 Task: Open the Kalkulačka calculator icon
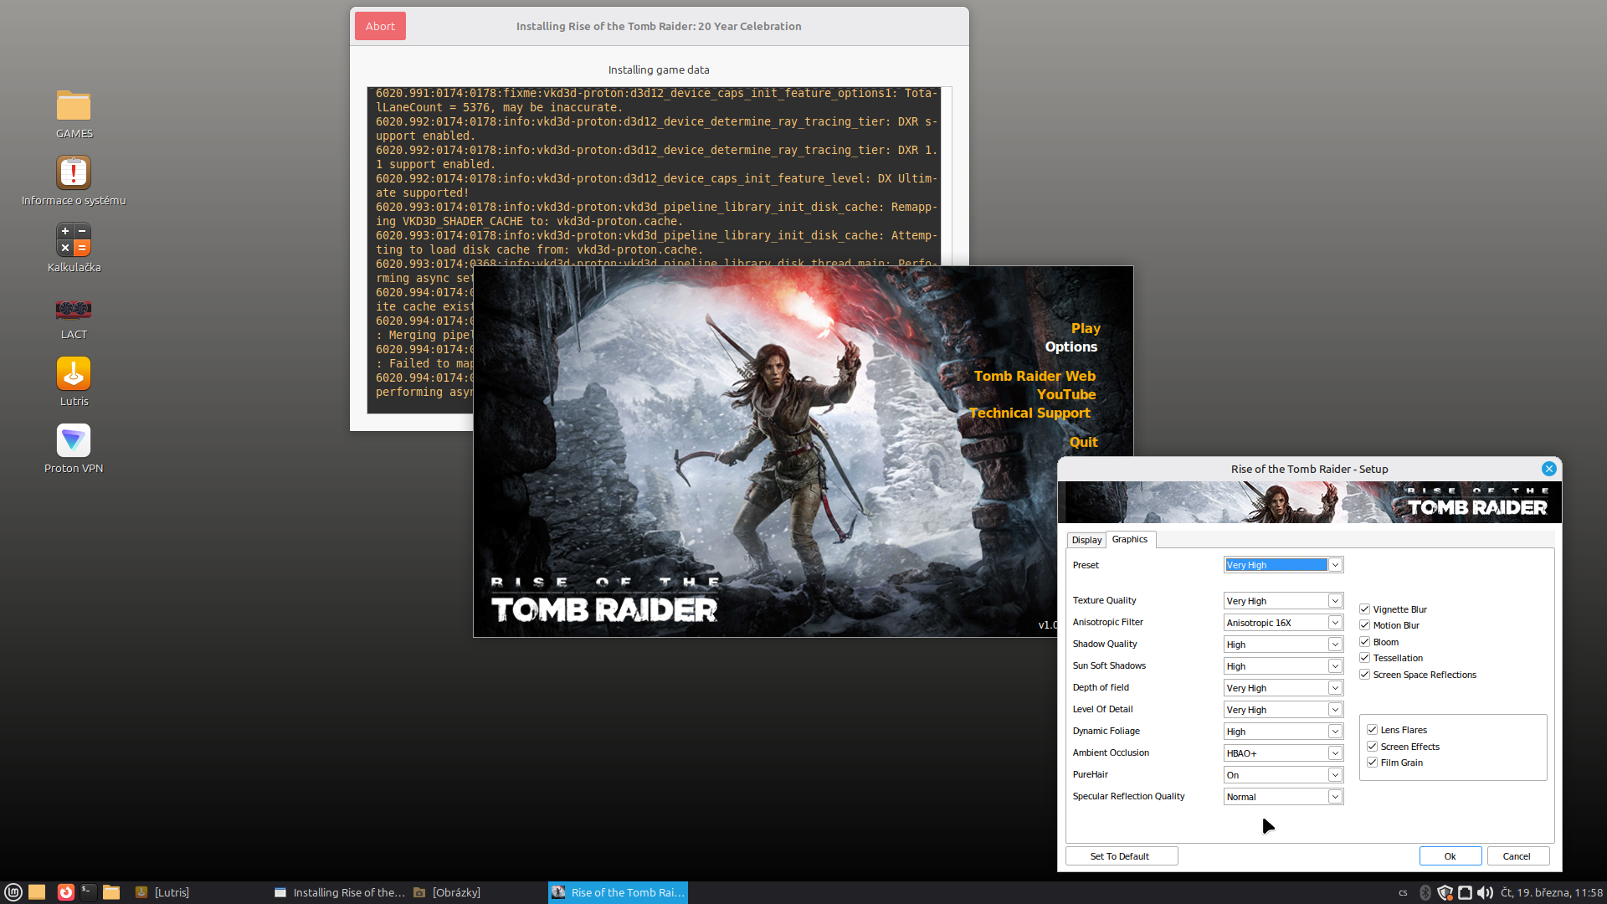click(74, 240)
